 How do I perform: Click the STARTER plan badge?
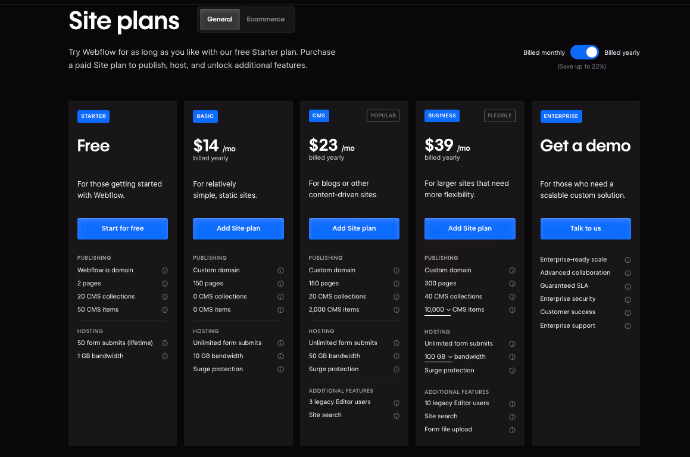pyautogui.click(x=93, y=116)
